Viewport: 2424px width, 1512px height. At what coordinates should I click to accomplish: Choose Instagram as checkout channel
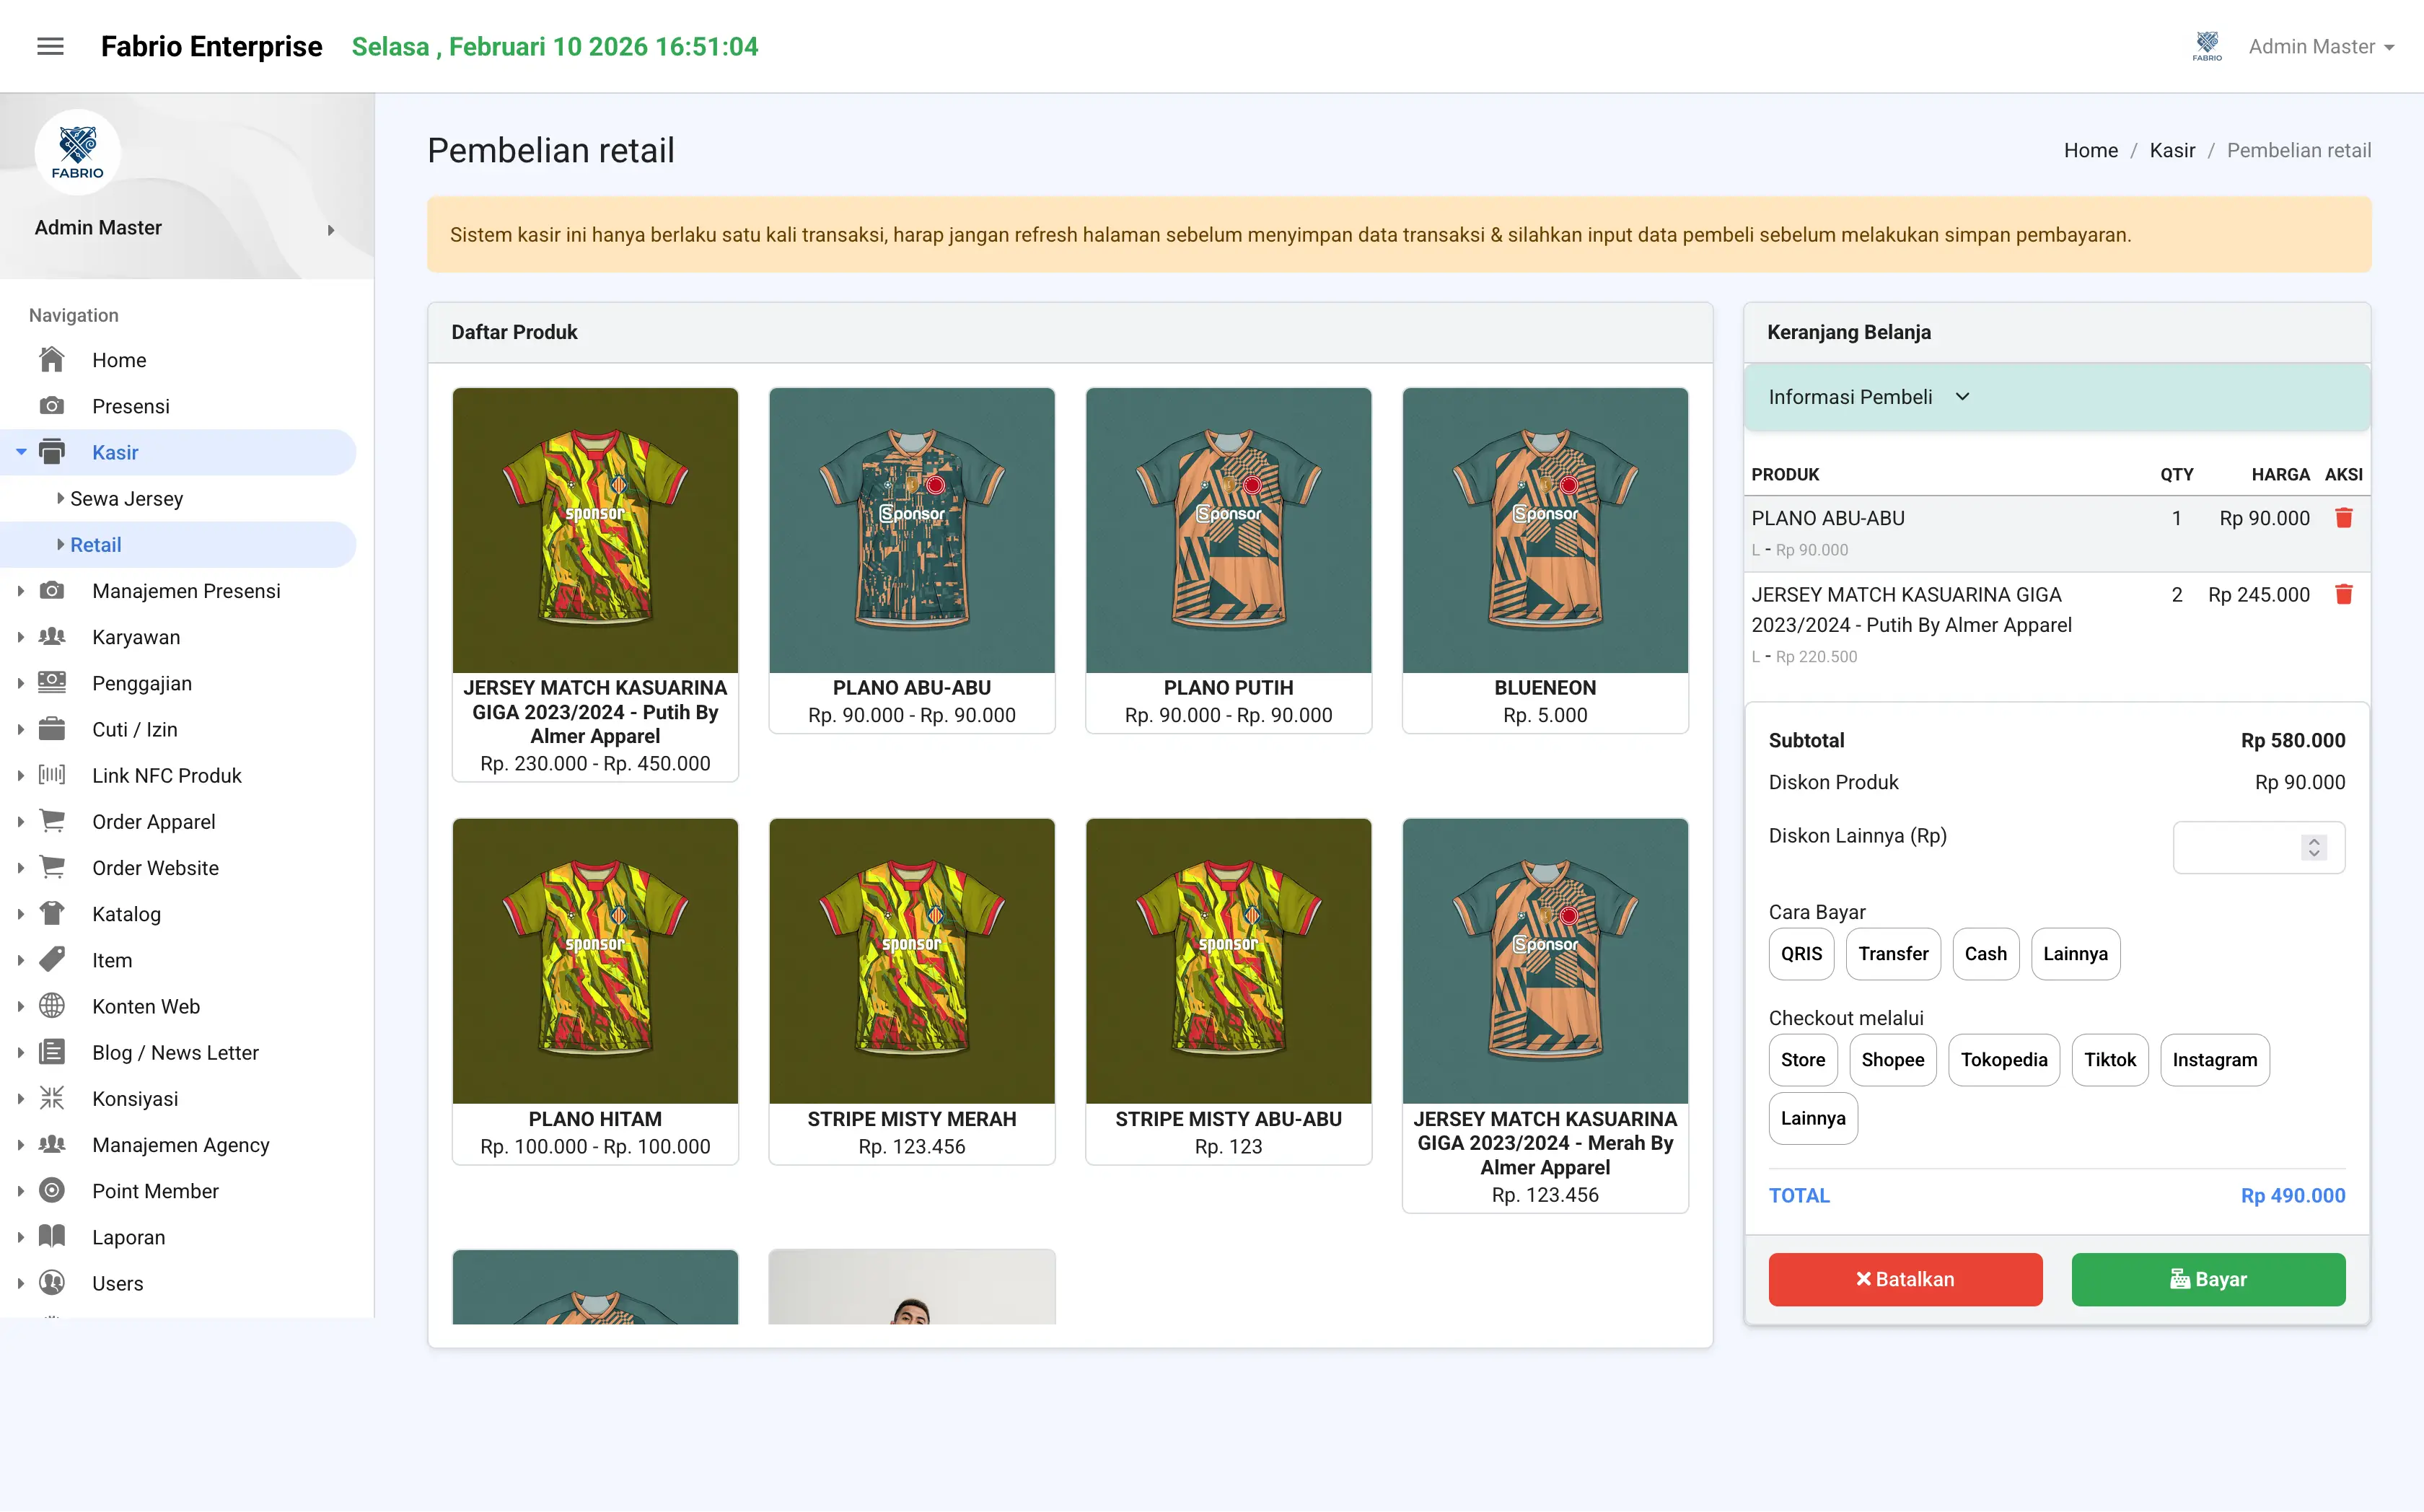pyautogui.click(x=2214, y=1059)
